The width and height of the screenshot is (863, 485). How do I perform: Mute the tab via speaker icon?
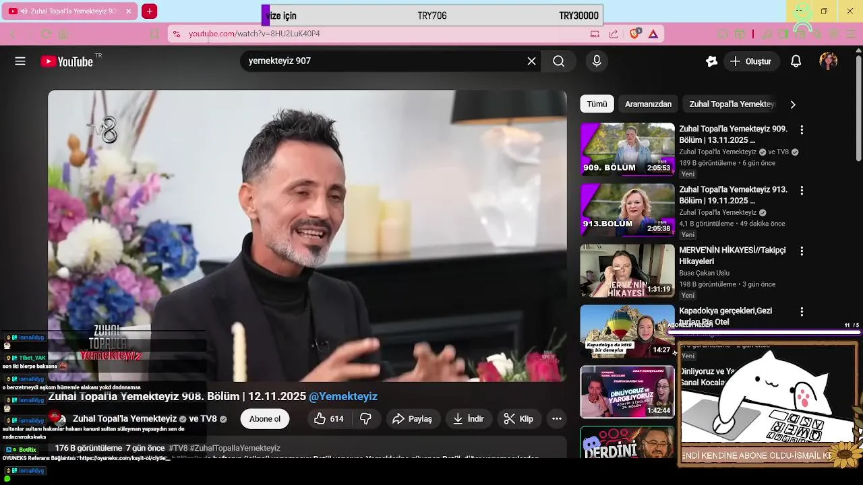24,11
